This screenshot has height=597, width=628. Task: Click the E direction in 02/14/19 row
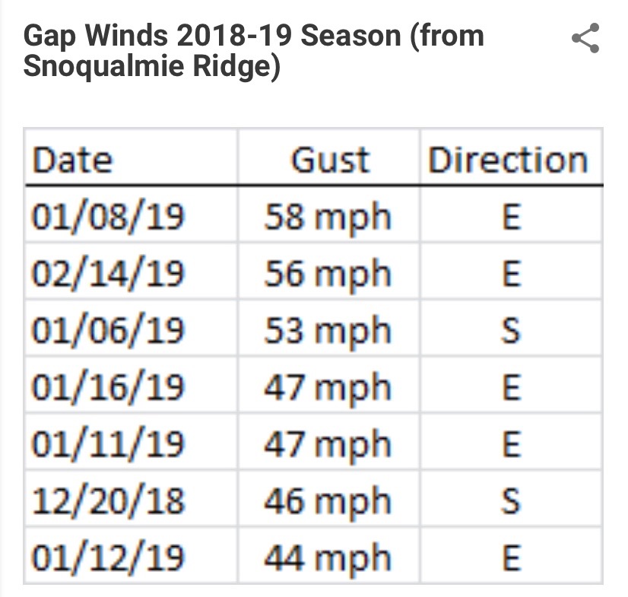(511, 274)
